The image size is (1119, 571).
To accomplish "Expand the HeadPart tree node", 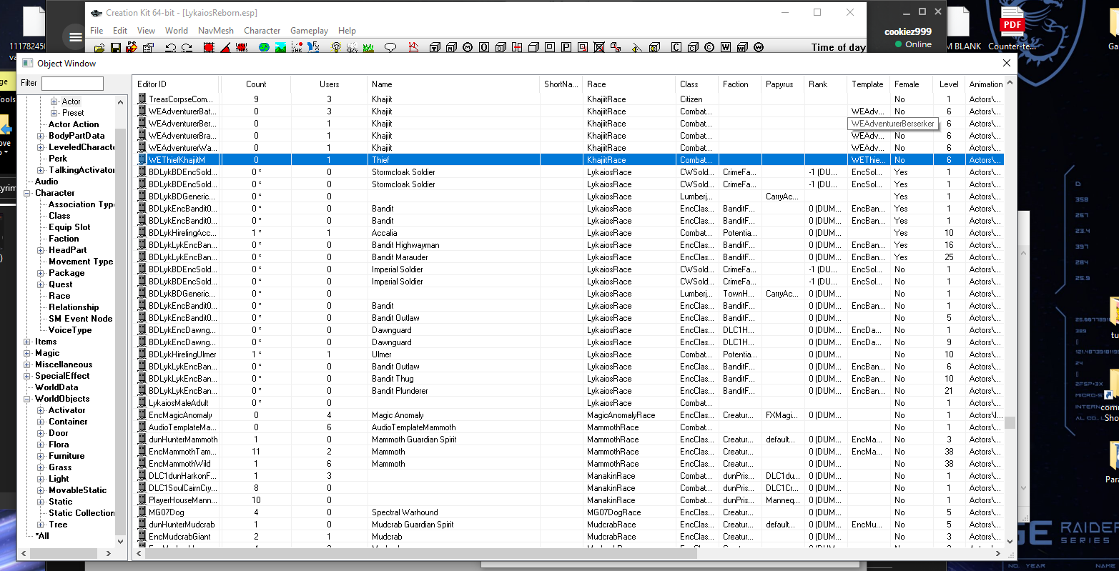I will (41, 250).
